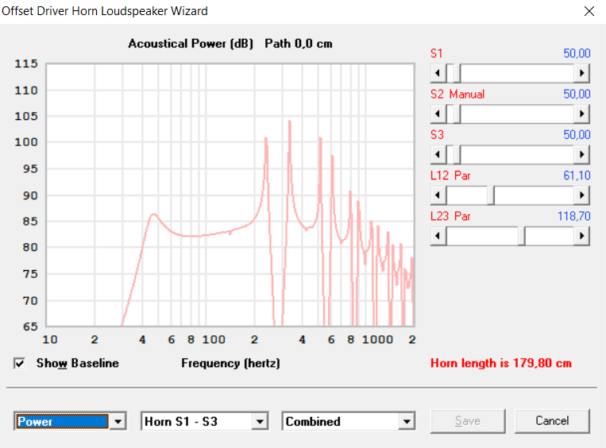Click the right arrow of L12 Par slider
Image resolution: width=606 pixels, height=448 pixels.
[581, 195]
